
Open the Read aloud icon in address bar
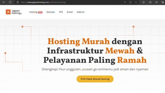[125, 2]
